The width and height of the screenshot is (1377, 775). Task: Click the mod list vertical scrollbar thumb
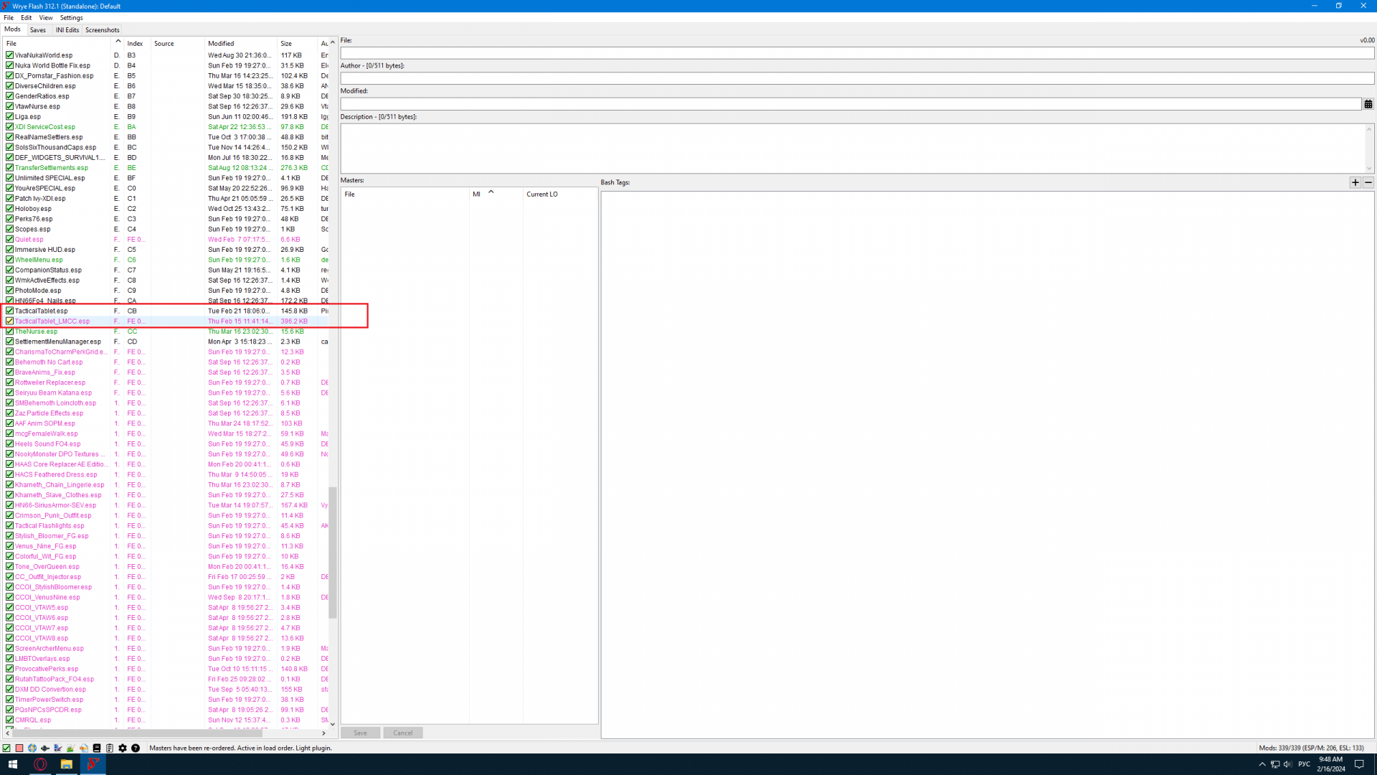[x=332, y=553]
